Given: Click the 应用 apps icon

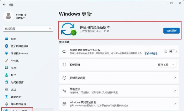Looking at the screenshot, I should click(x=6, y=68).
